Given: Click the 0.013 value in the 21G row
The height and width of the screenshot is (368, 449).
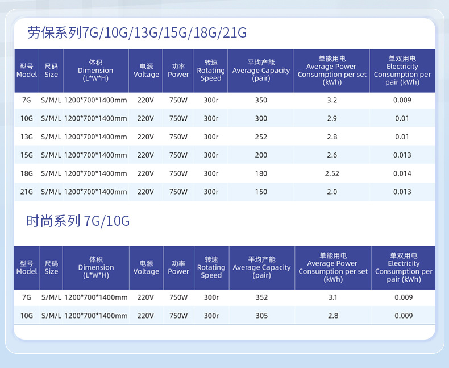Looking at the screenshot, I should pyautogui.click(x=402, y=192).
